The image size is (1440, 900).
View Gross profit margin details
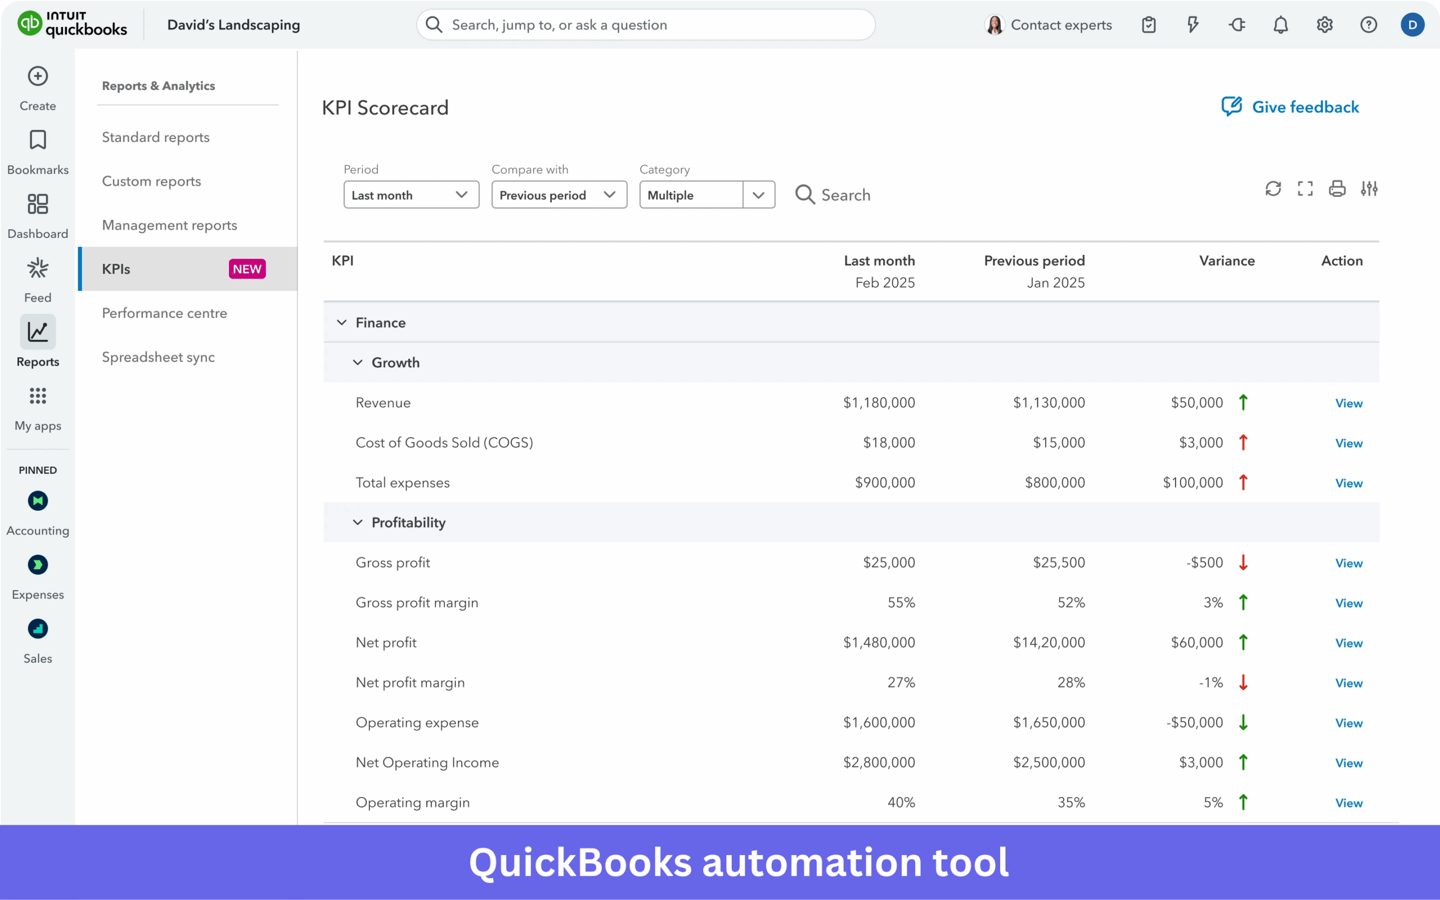(1348, 602)
